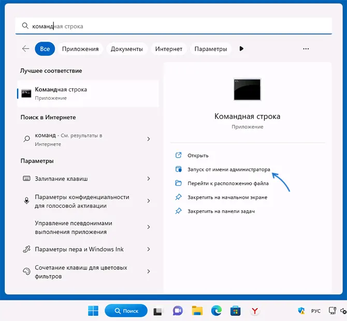Choose Перейти к расположению файла
Screen dimensions: 347x321
point(228,184)
